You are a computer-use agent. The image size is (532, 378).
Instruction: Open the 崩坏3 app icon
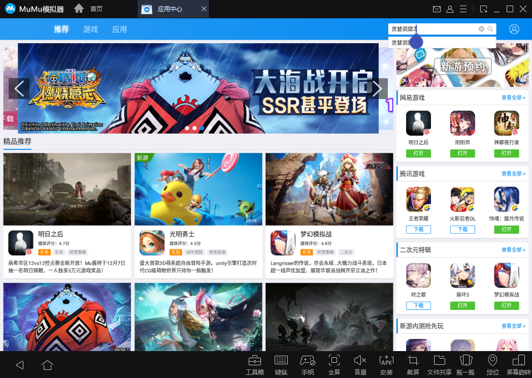pyautogui.click(x=462, y=275)
